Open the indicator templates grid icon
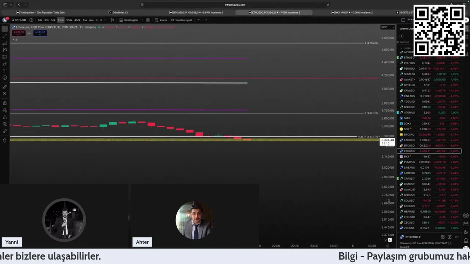The image size is (470, 264). 148,20
